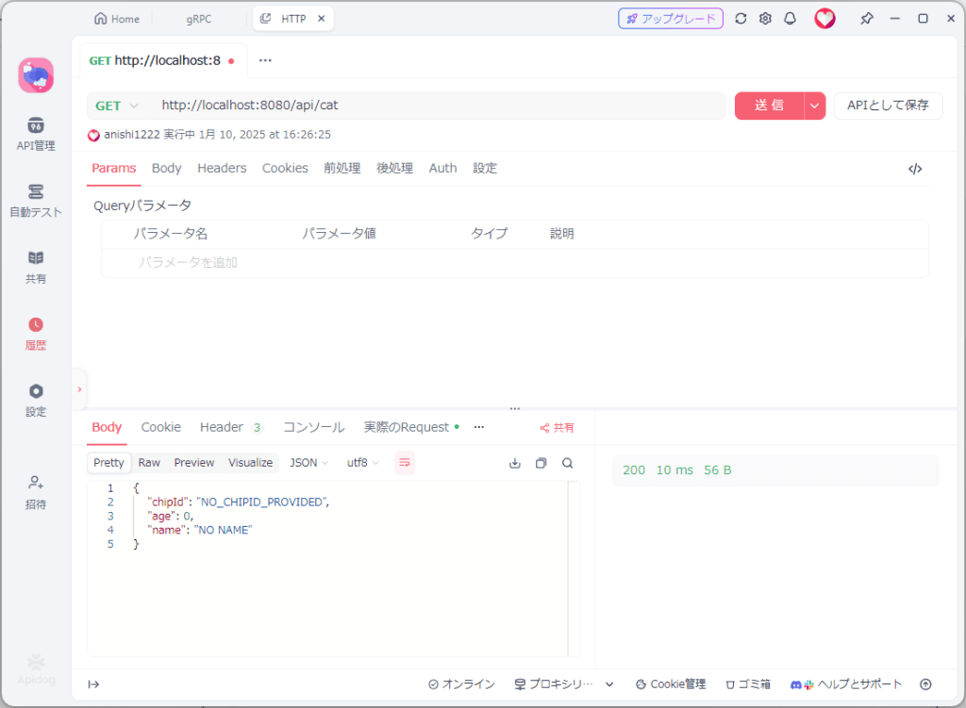The image size is (966, 708).
Task: Download the response body
Action: pyautogui.click(x=514, y=463)
